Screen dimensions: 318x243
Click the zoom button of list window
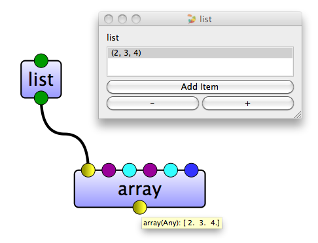[136, 19]
